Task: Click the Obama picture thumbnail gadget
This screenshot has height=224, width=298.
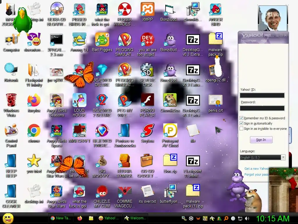Action: pos(273,18)
